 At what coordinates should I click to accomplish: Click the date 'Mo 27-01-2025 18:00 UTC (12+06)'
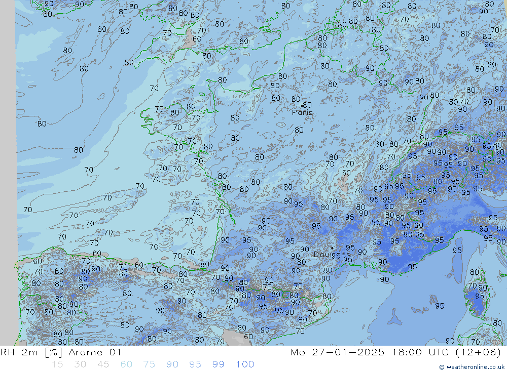[x=396, y=352]
